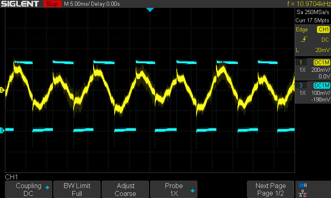The height and width of the screenshot is (198, 331).
Task: Click the cyan channel 3 ground marker
Action: 2,130
